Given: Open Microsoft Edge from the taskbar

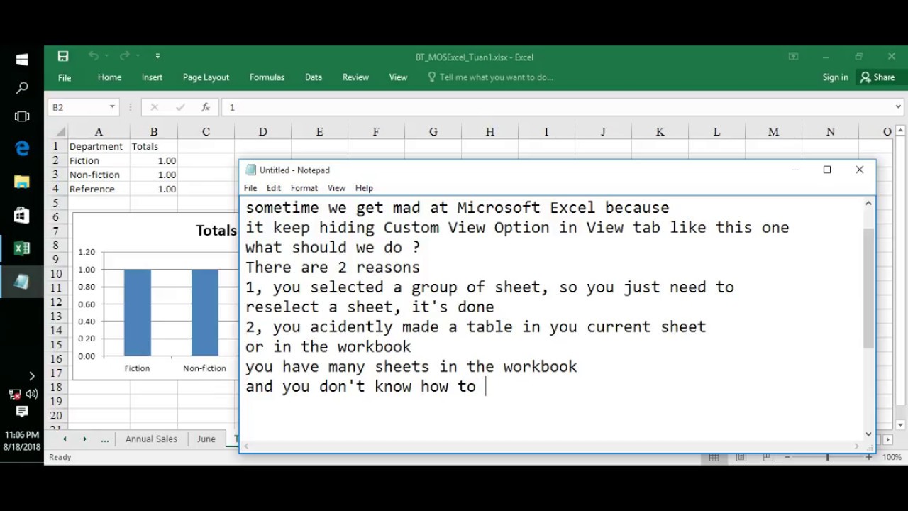Looking at the screenshot, I should pos(22,148).
